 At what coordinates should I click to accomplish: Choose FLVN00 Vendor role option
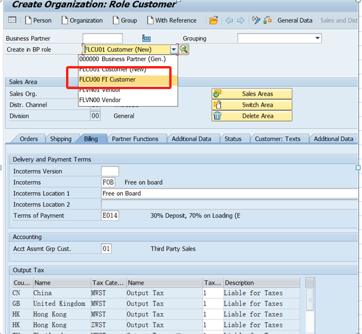[100, 100]
